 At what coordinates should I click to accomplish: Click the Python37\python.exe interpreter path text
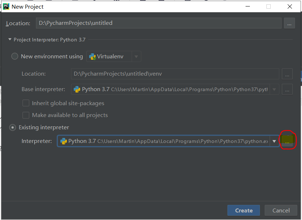[183, 142]
